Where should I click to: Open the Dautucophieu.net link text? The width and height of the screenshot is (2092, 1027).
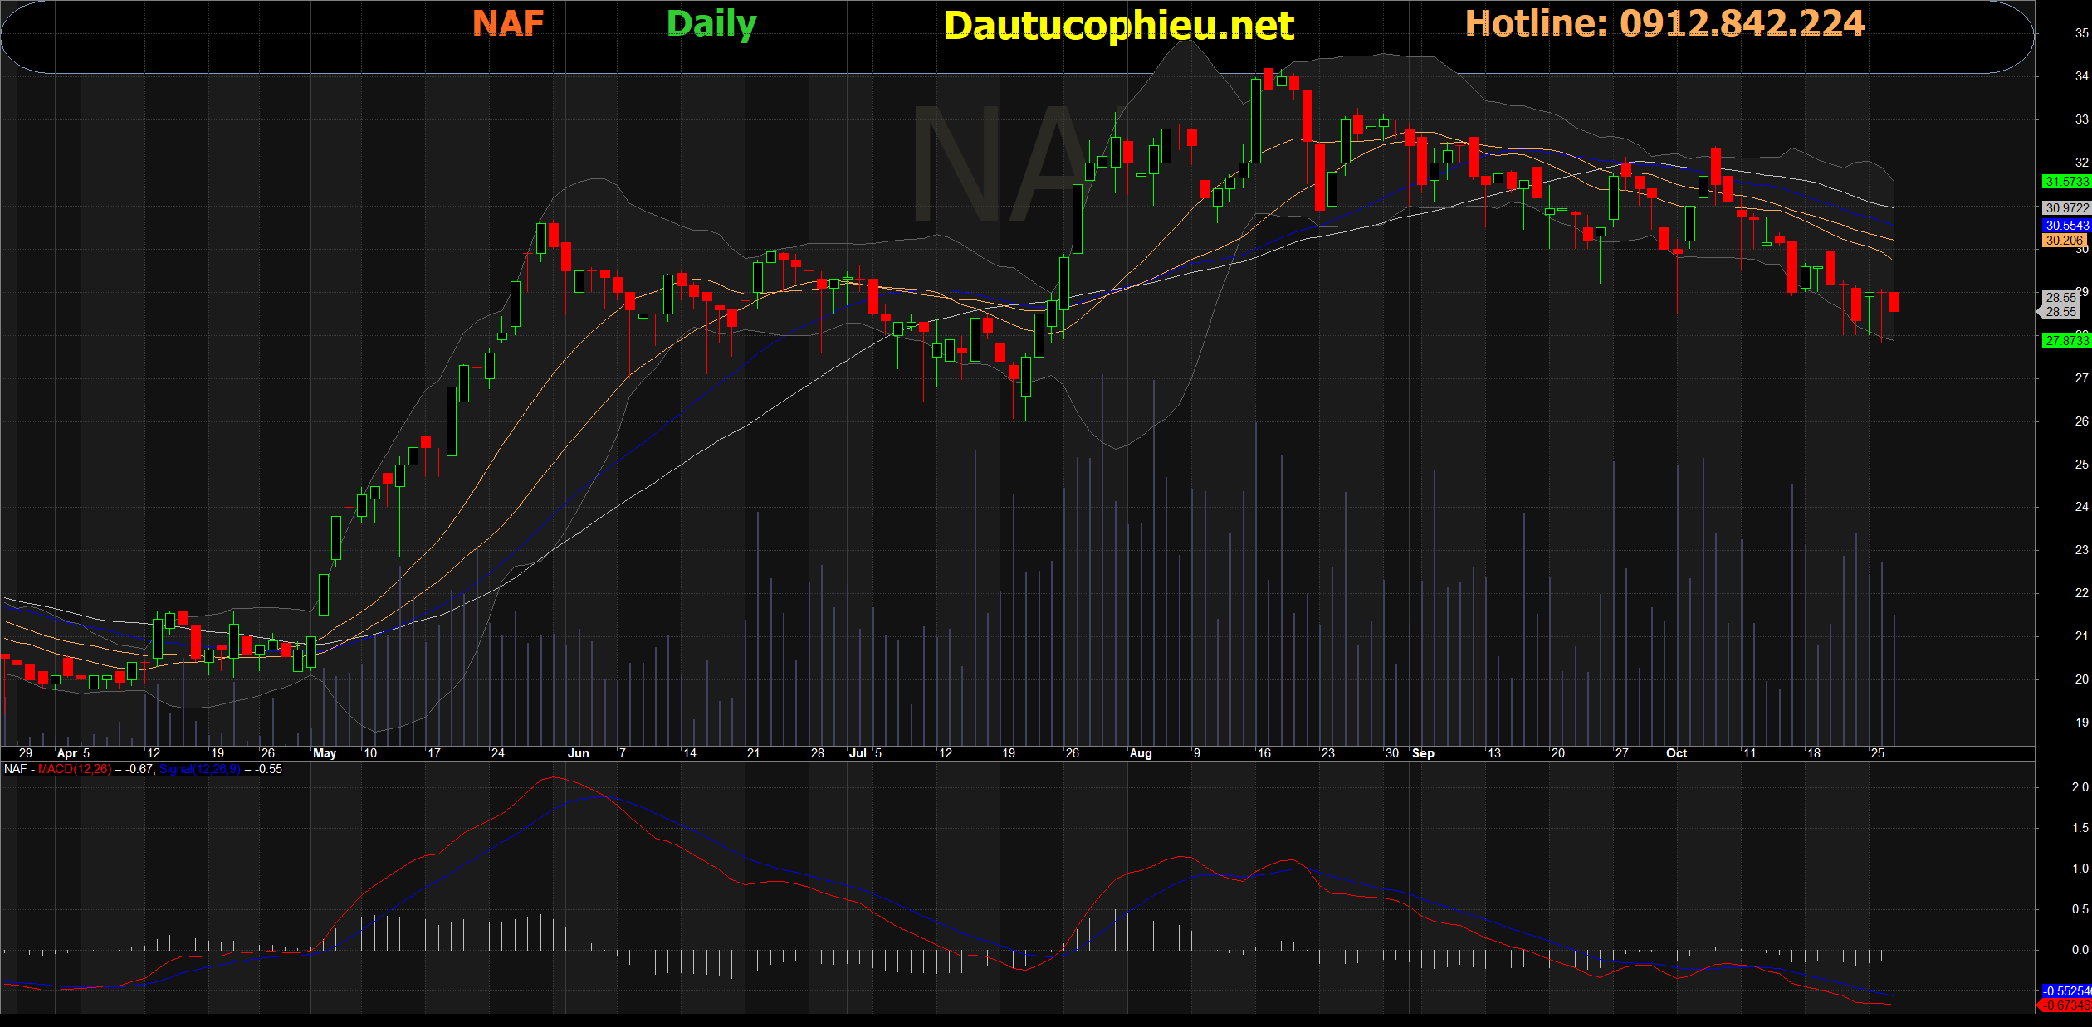tap(1118, 26)
